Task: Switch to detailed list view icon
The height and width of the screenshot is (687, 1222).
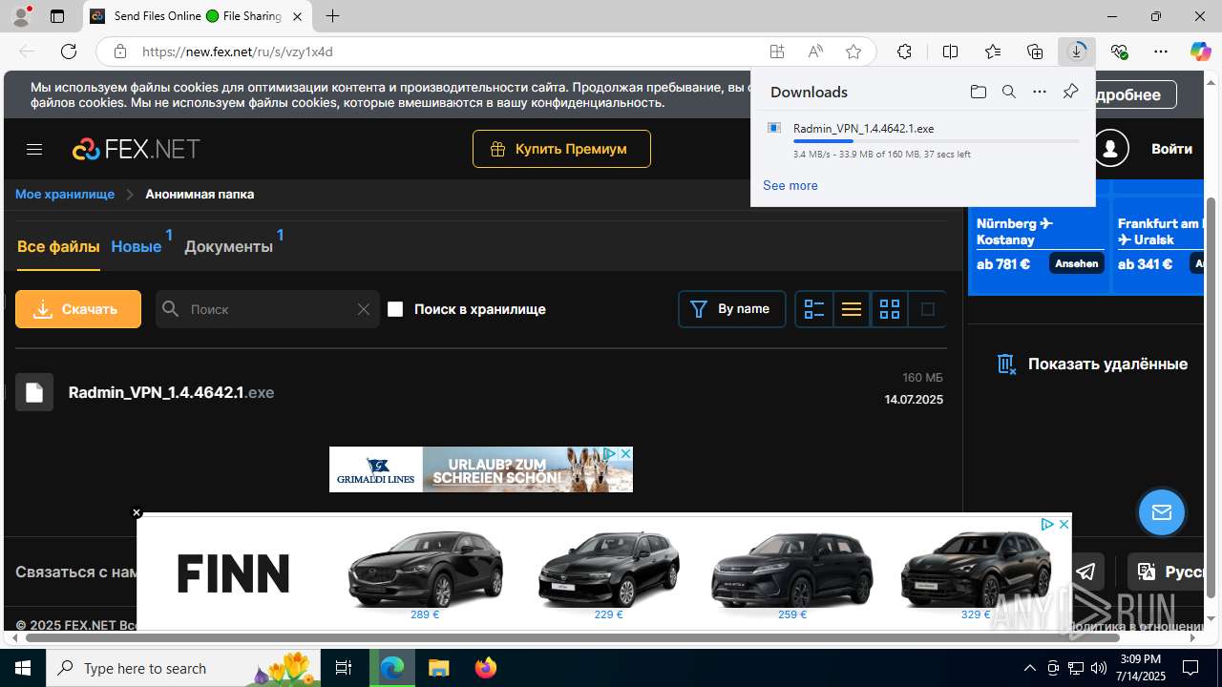Action: [814, 309]
